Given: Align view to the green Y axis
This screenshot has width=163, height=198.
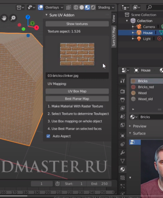Looking at the screenshot, I should [32, 23].
